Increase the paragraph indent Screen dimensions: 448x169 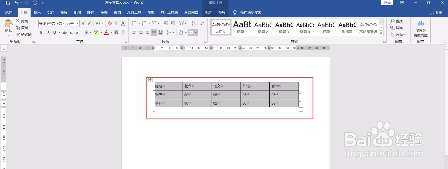click(173, 23)
